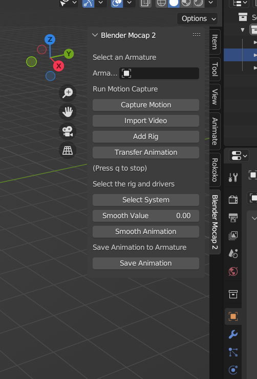The height and width of the screenshot is (379, 257).
Task: Open the Object properties tab
Action: point(233,316)
